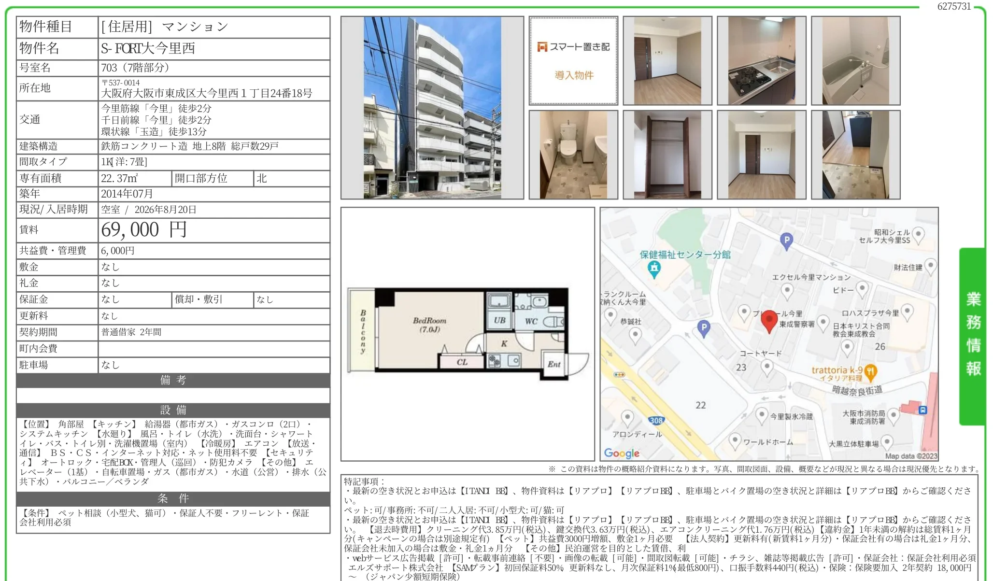Screen dimensions: 993x581
Task: View the open closet photo
Action: pos(667,155)
